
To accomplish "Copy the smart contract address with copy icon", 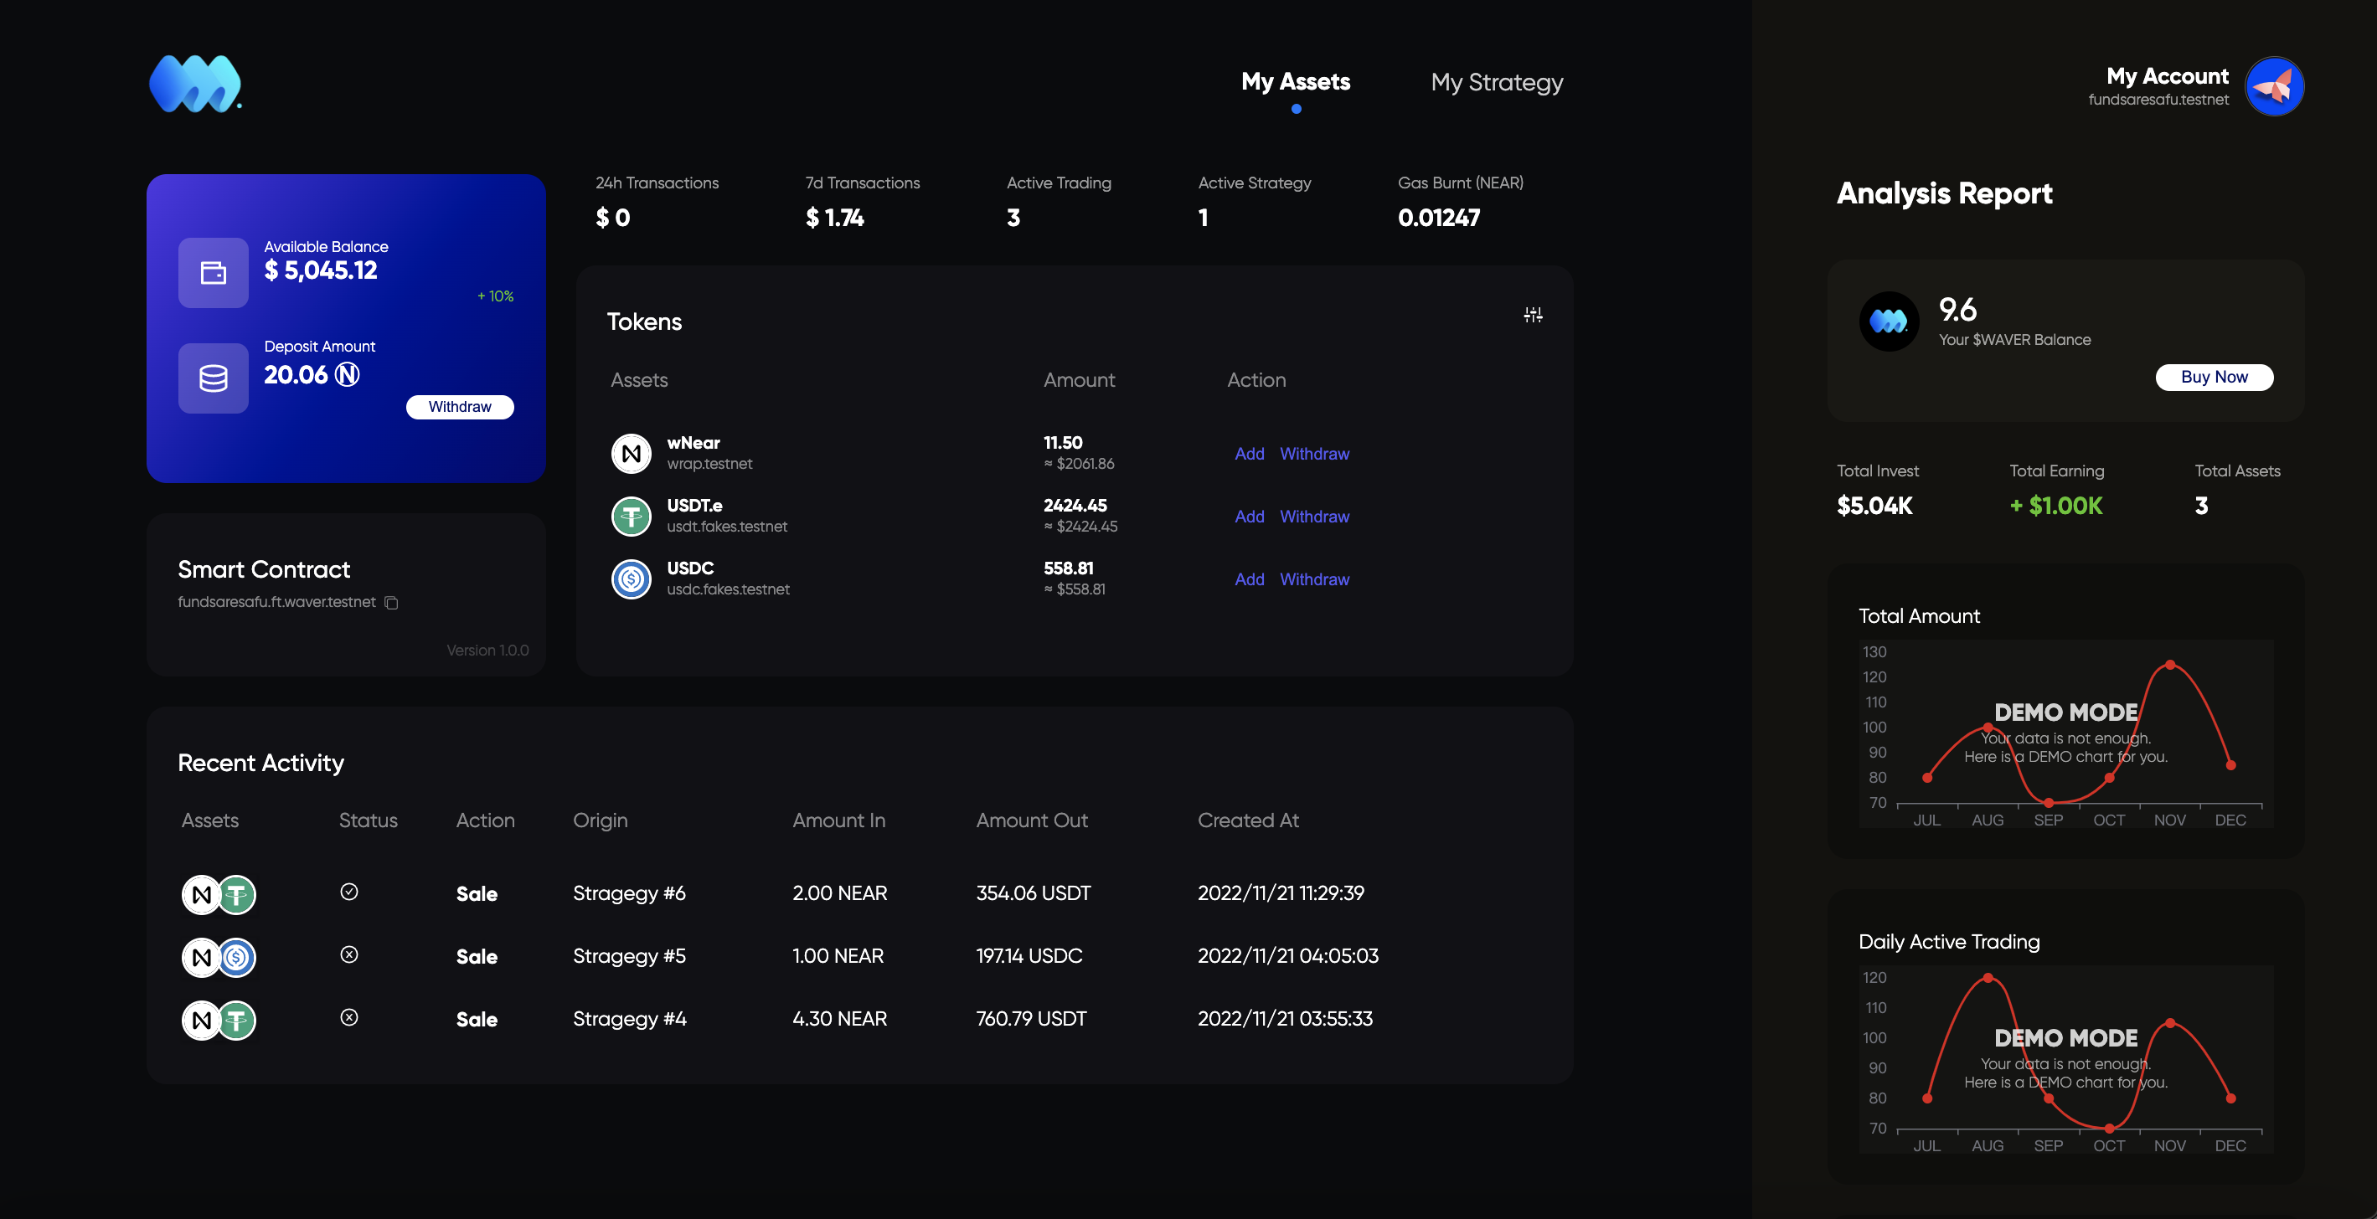I will point(391,603).
